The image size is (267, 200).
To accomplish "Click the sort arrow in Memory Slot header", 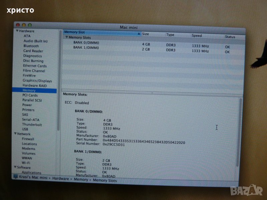I will [x=139, y=34].
